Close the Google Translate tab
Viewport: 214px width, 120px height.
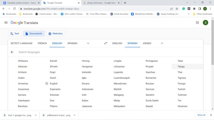coord(79,3)
